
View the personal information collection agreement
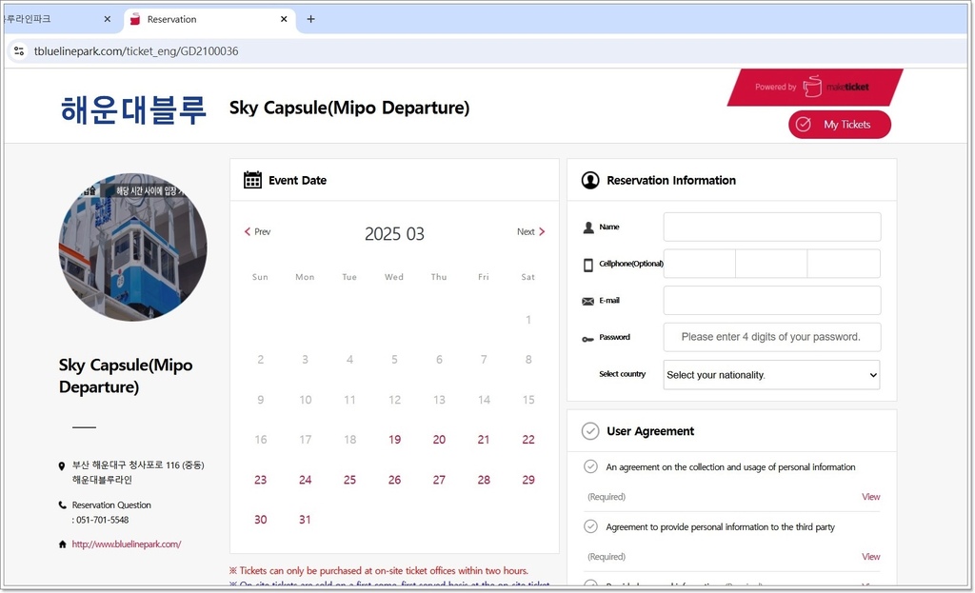[870, 497]
